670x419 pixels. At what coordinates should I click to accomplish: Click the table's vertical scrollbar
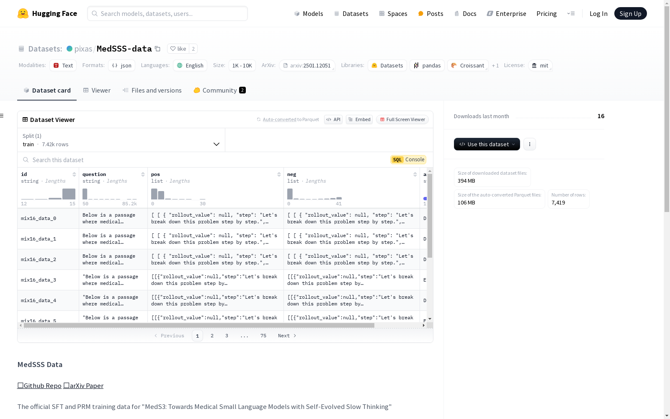tap(430, 215)
